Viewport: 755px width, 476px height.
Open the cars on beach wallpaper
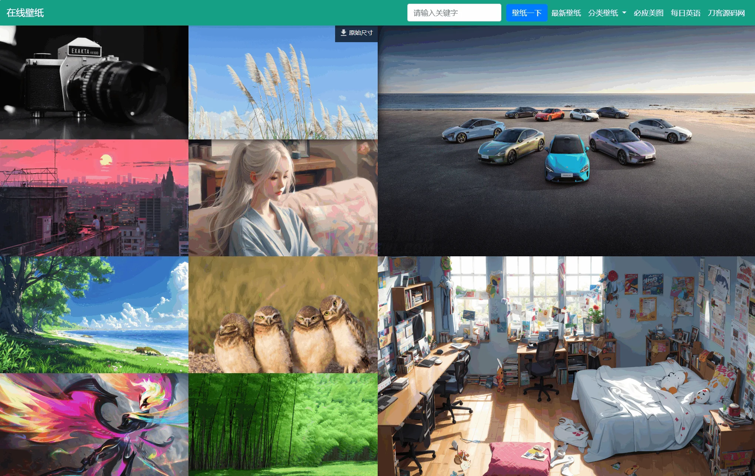tap(566, 141)
